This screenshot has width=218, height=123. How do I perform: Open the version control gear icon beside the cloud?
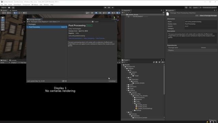click(x=13, y=8)
